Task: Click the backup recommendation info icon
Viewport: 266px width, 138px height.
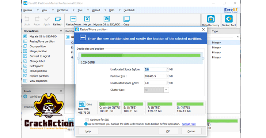Action: click(x=86, y=124)
